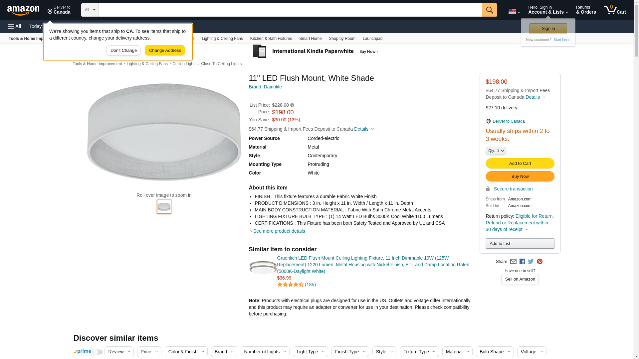Open Kitchen & Bath Fixtures category
Viewport: 639px width, 359px height.
[x=271, y=39]
